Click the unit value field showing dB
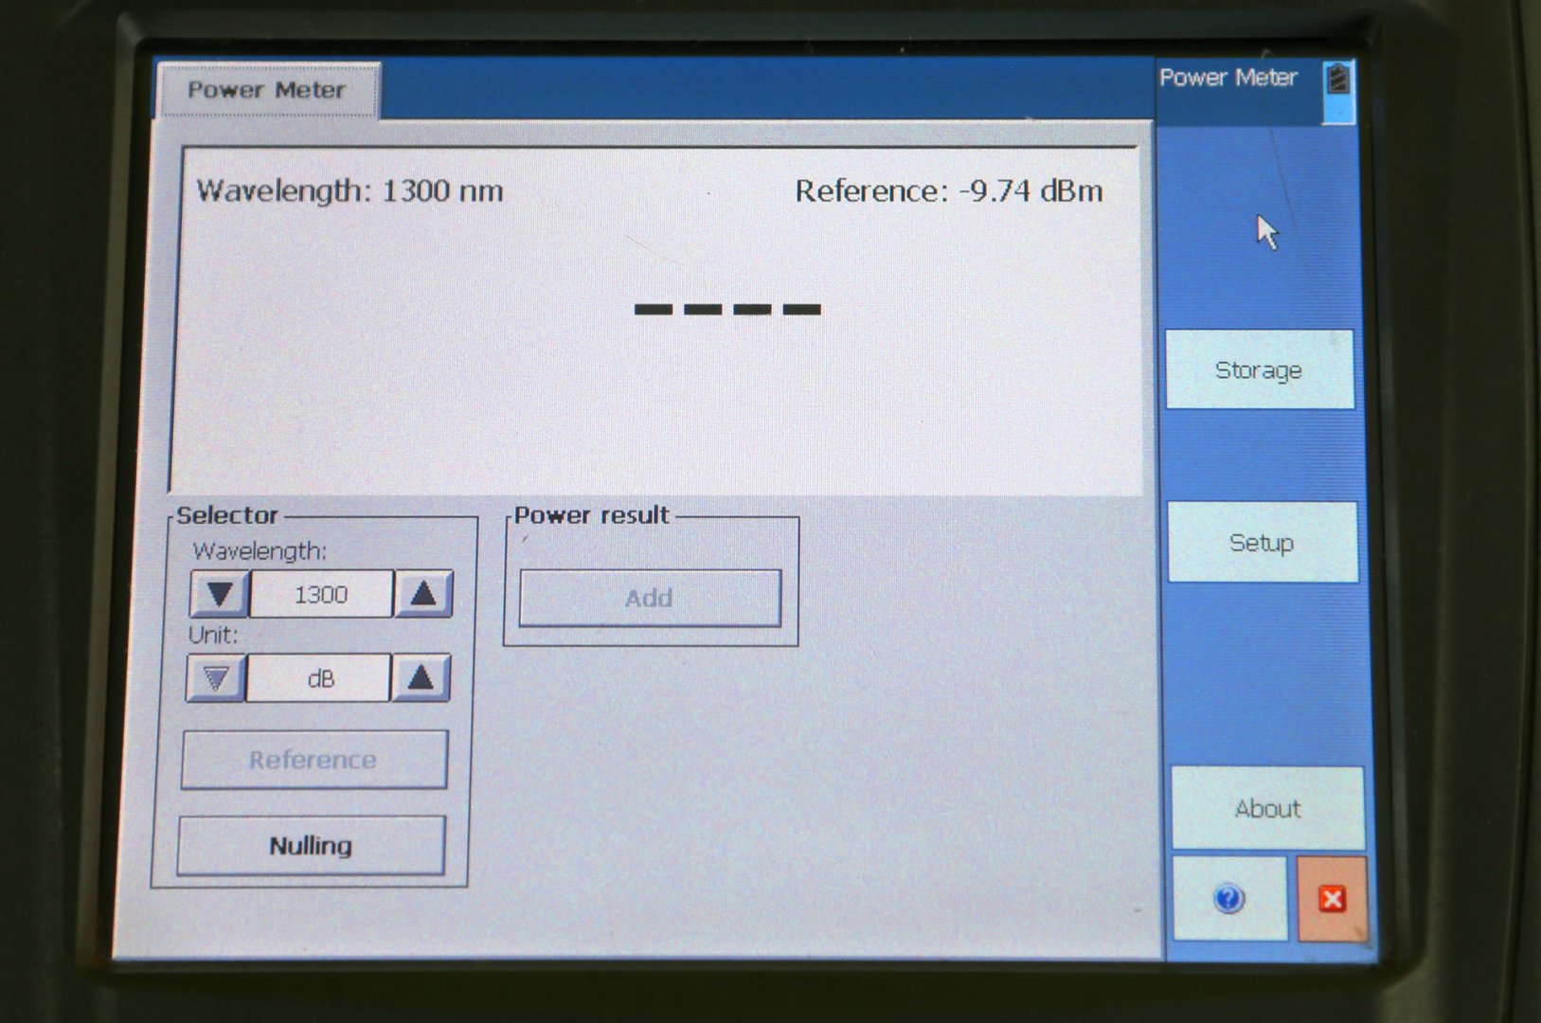 coord(318,678)
